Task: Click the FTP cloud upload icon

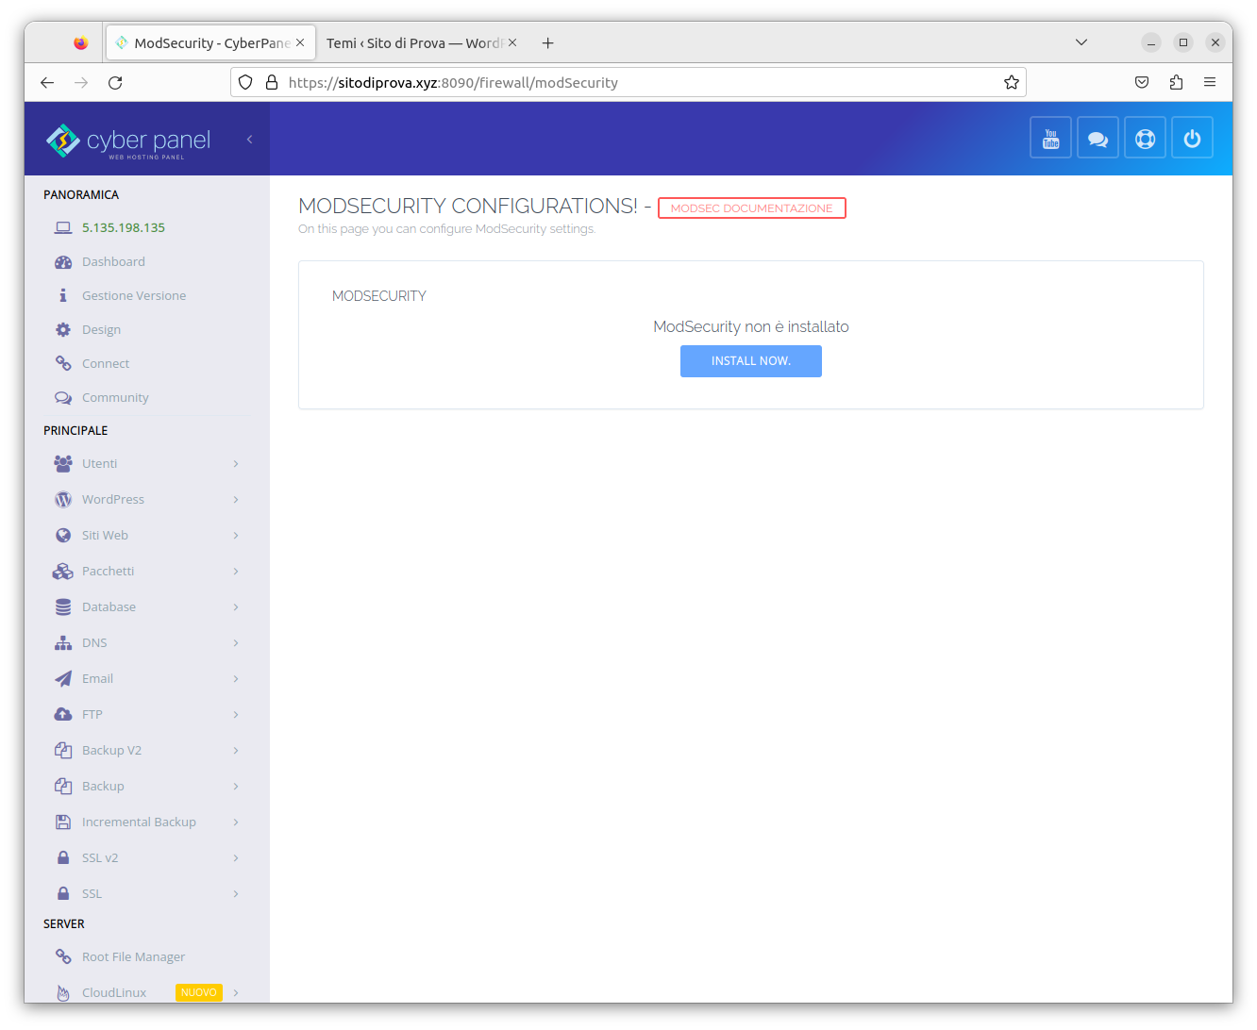Action: (63, 714)
